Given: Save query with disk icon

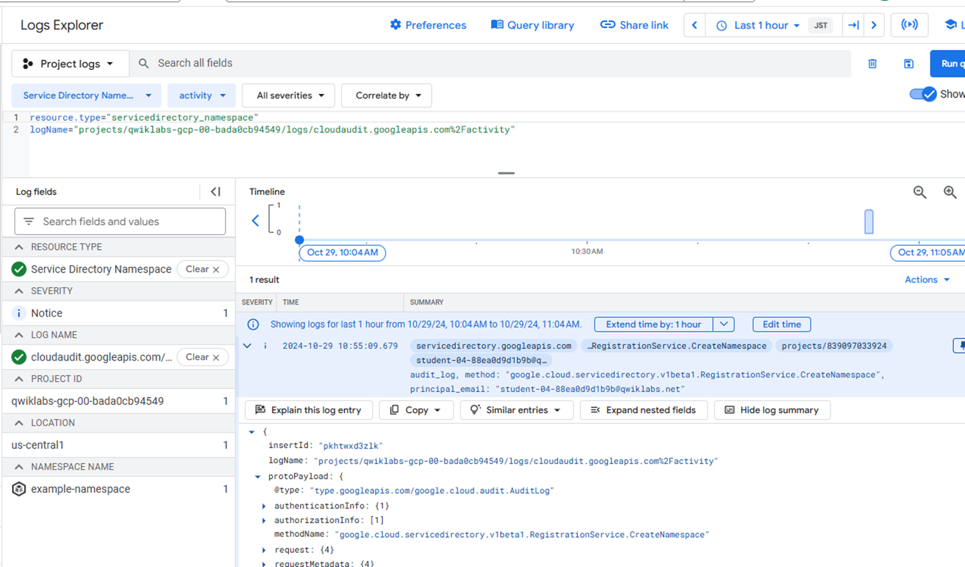Looking at the screenshot, I should [908, 64].
